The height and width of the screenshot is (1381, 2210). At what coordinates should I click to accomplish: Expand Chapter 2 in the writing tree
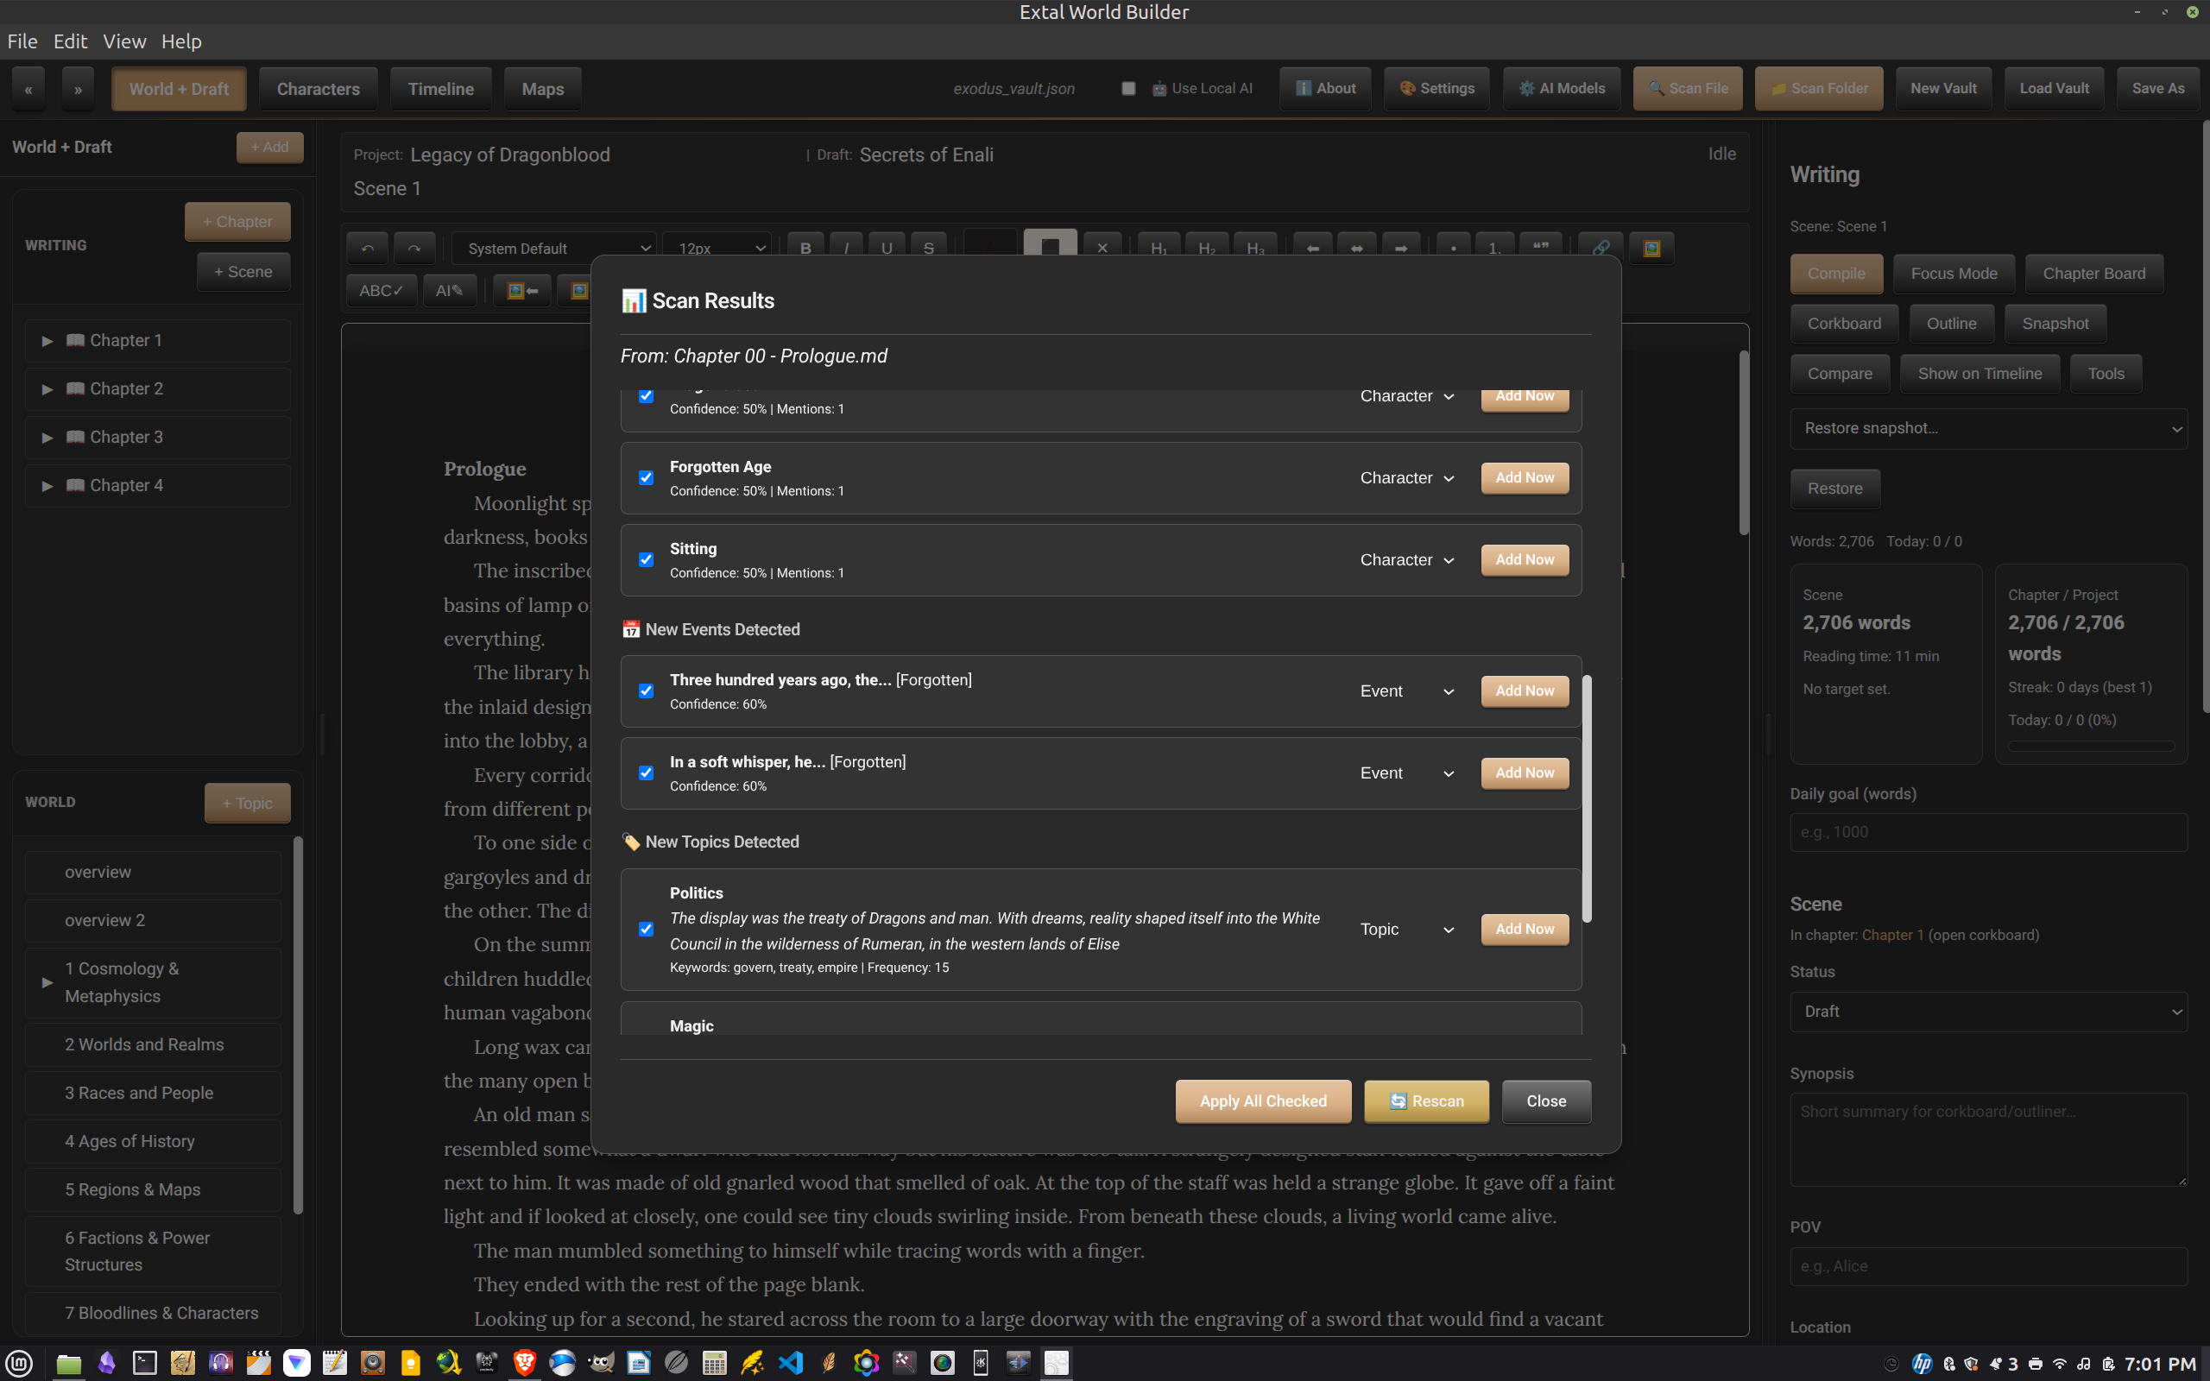coord(47,389)
